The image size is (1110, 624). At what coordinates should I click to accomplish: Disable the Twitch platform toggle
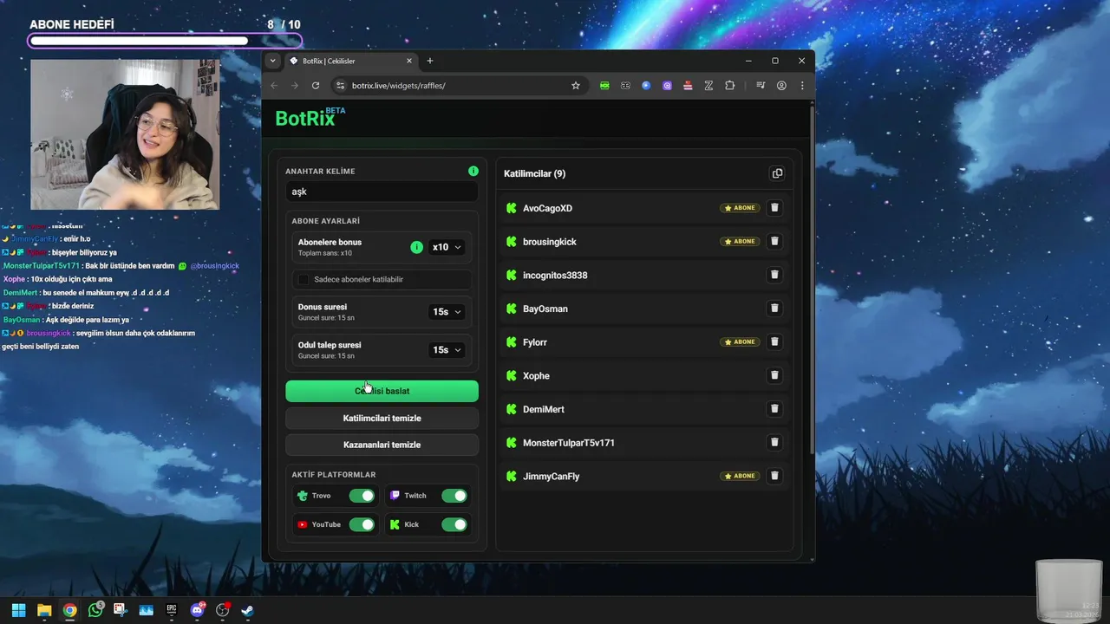pyautogui.click(x=454, y=496)
